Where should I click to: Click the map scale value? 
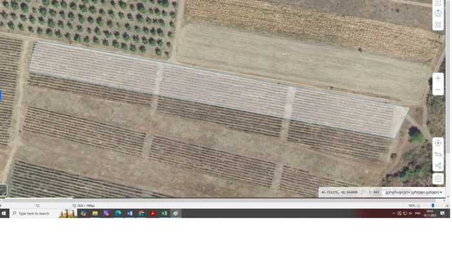coord(374,192)
